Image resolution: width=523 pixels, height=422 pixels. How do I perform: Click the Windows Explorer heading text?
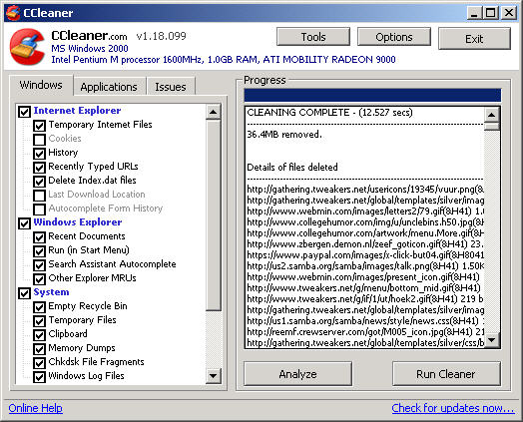click(78, 222)
